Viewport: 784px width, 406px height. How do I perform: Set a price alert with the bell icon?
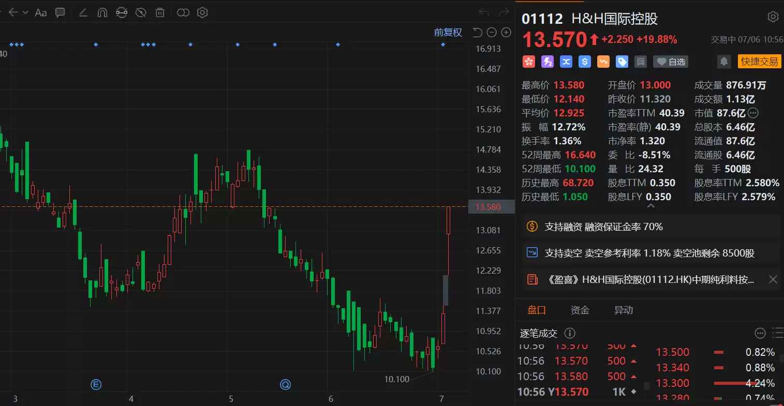724,62
